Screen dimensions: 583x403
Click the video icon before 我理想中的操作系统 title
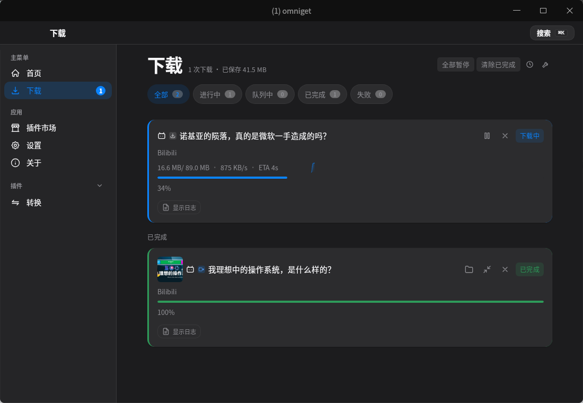click(201, 269)
